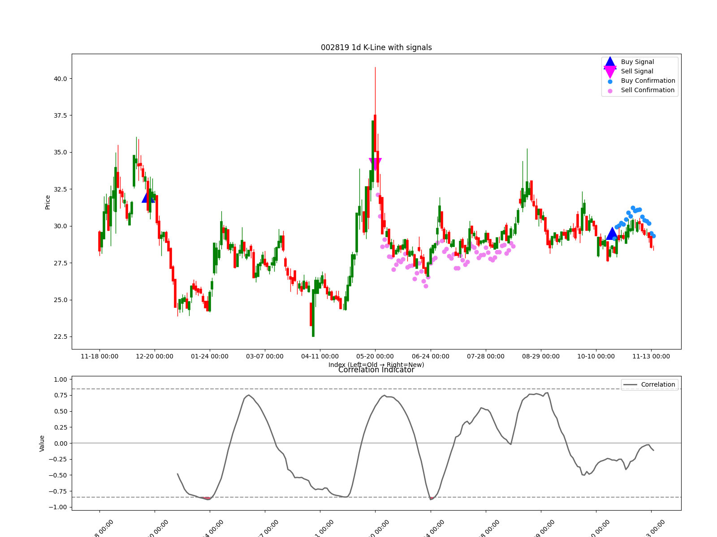Select the blue buy triangle after 10-10

pyautogui.click(x=612, y=234)
